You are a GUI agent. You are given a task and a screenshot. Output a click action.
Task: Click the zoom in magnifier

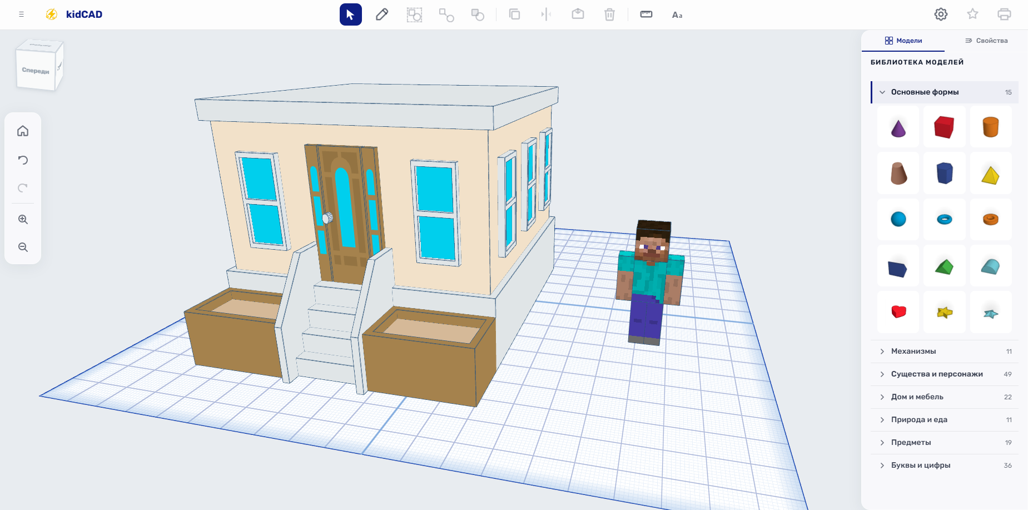point(23,219)
